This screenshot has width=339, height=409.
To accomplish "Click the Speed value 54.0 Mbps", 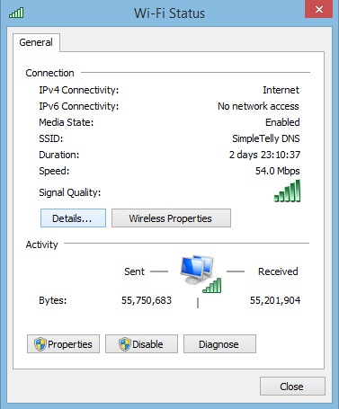I will (x=278, y=171).
